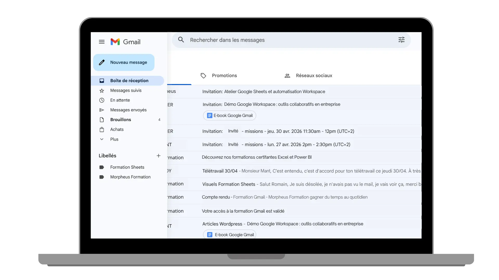
Task: Click the inbox tray icon
Action: 102,81
